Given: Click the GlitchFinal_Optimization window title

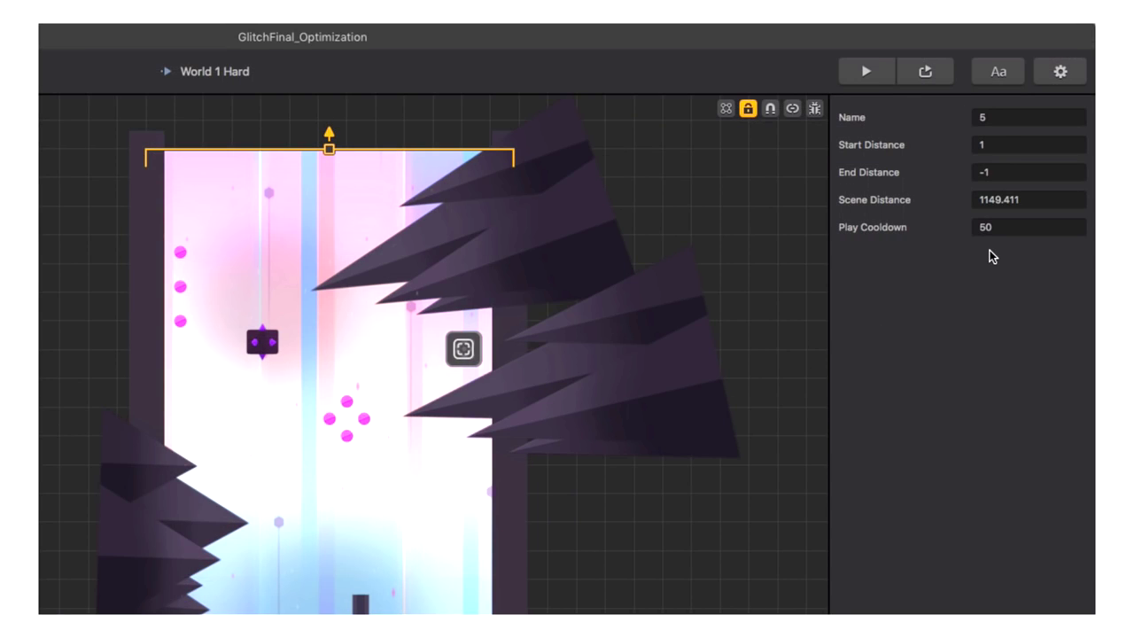Looking at the screenshot, I should click(x=302, y=37).
